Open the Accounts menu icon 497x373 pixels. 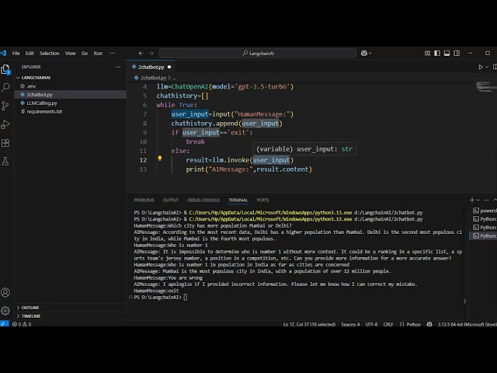(5, 292)
